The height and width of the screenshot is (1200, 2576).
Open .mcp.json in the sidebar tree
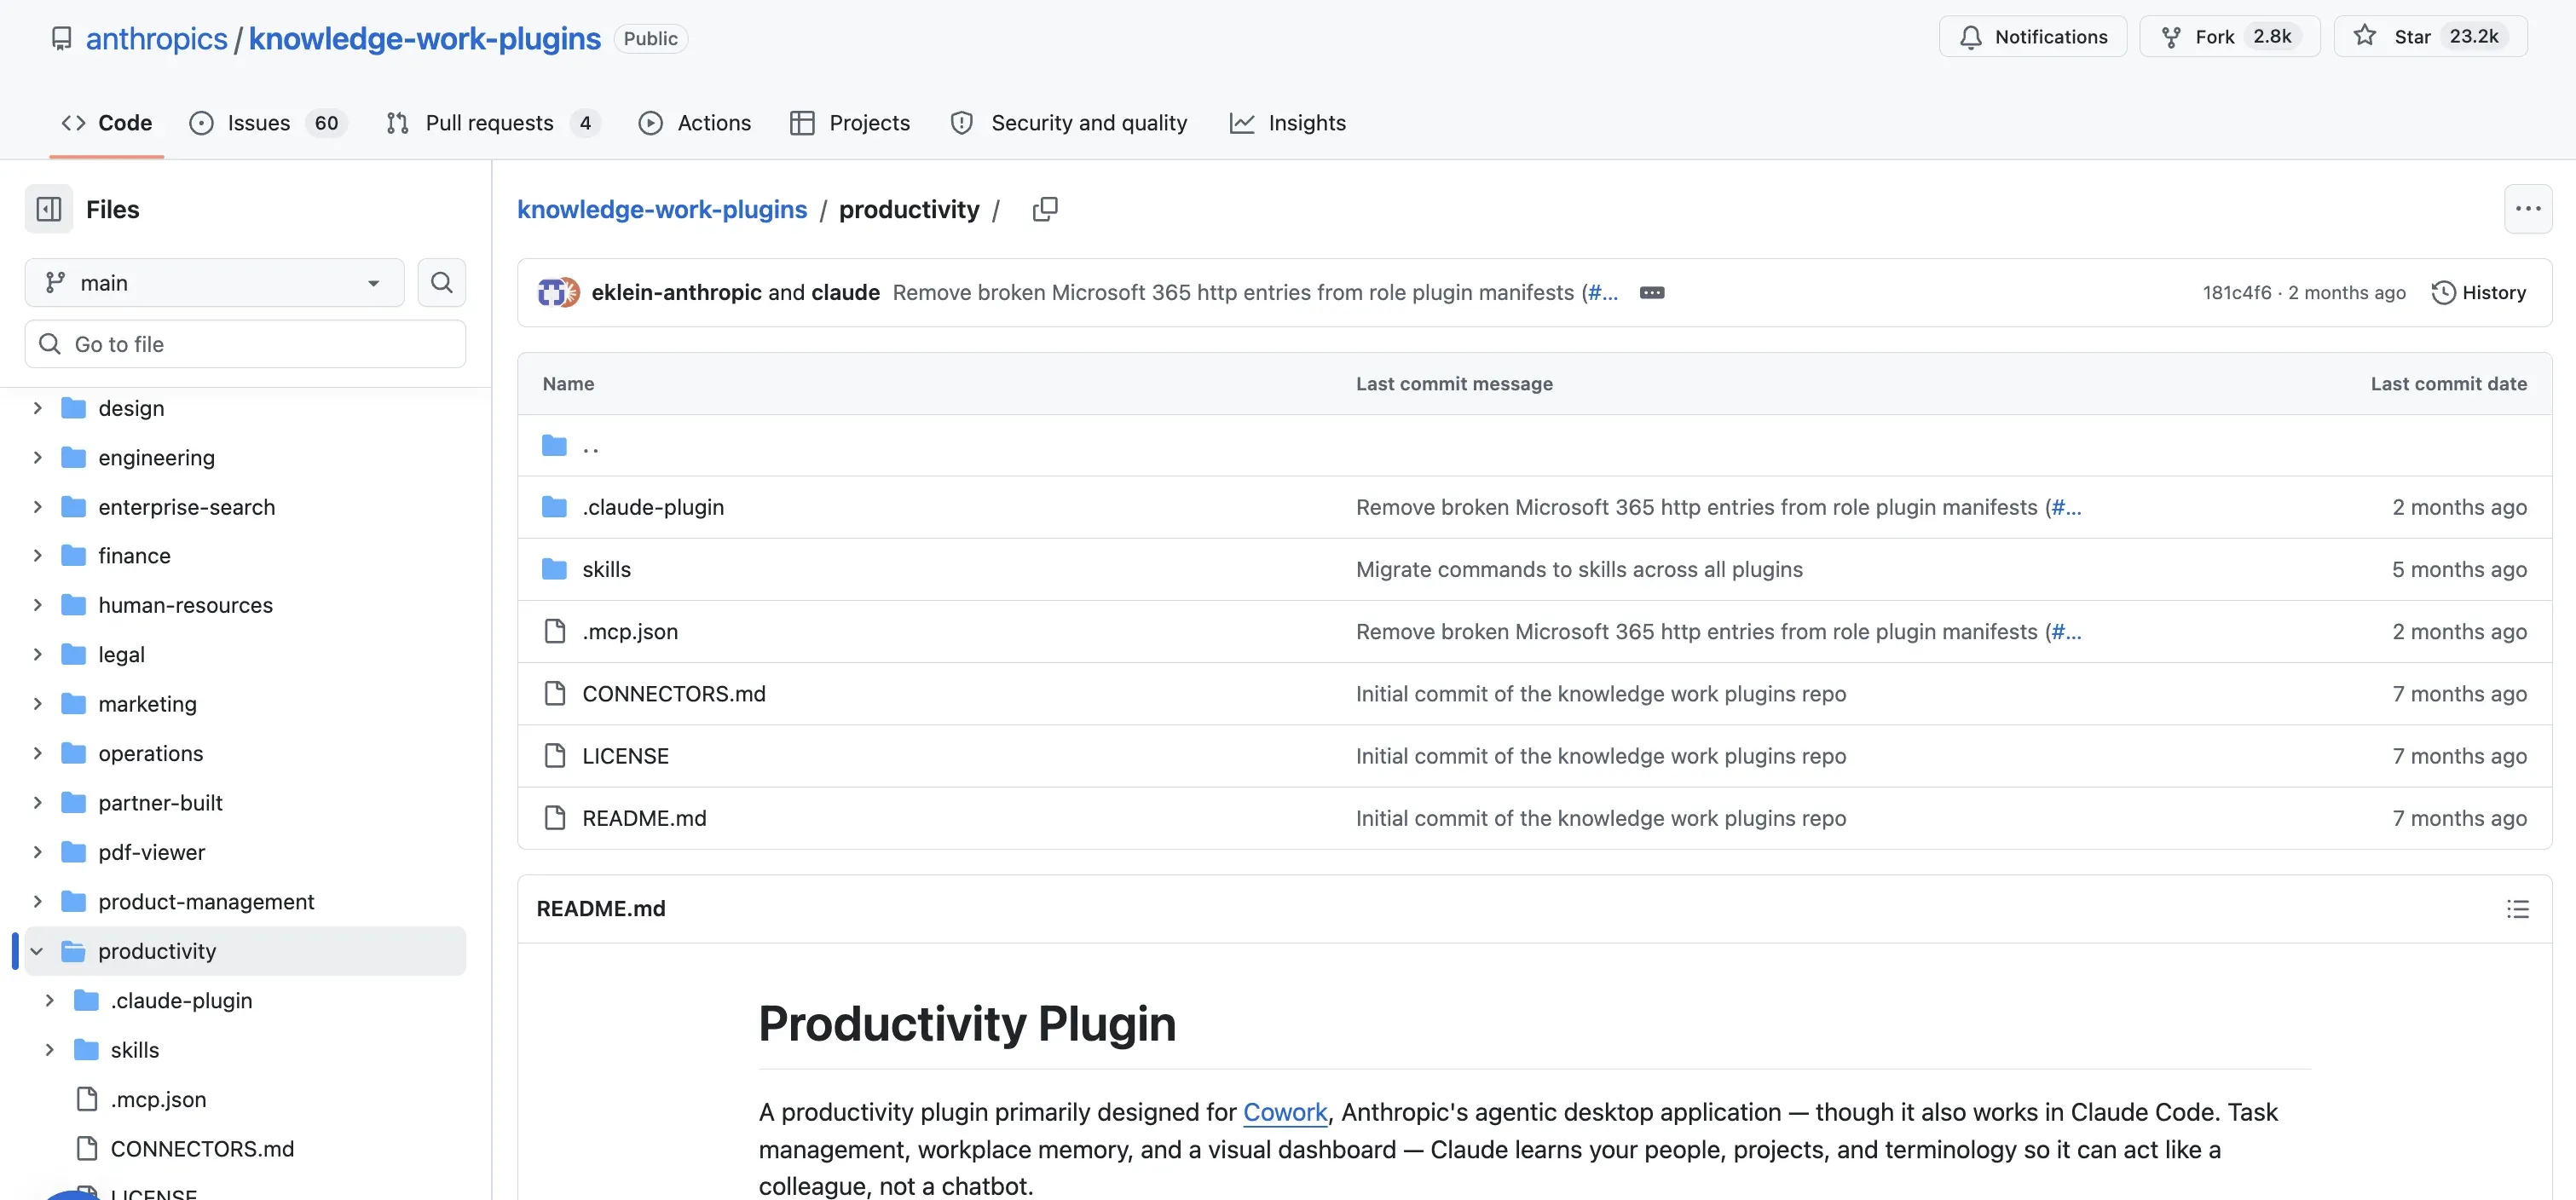pyautogui.click(x=158, y=1100)
